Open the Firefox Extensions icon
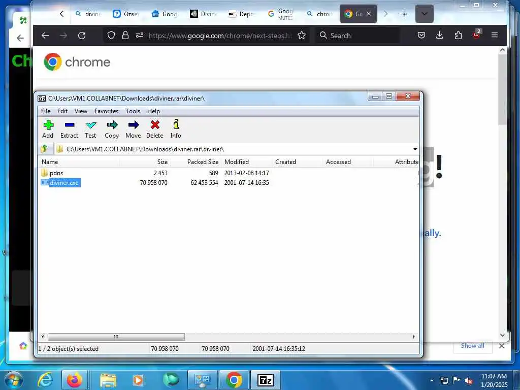The height and width of the screenshot is (390, 520). point(459,35)
